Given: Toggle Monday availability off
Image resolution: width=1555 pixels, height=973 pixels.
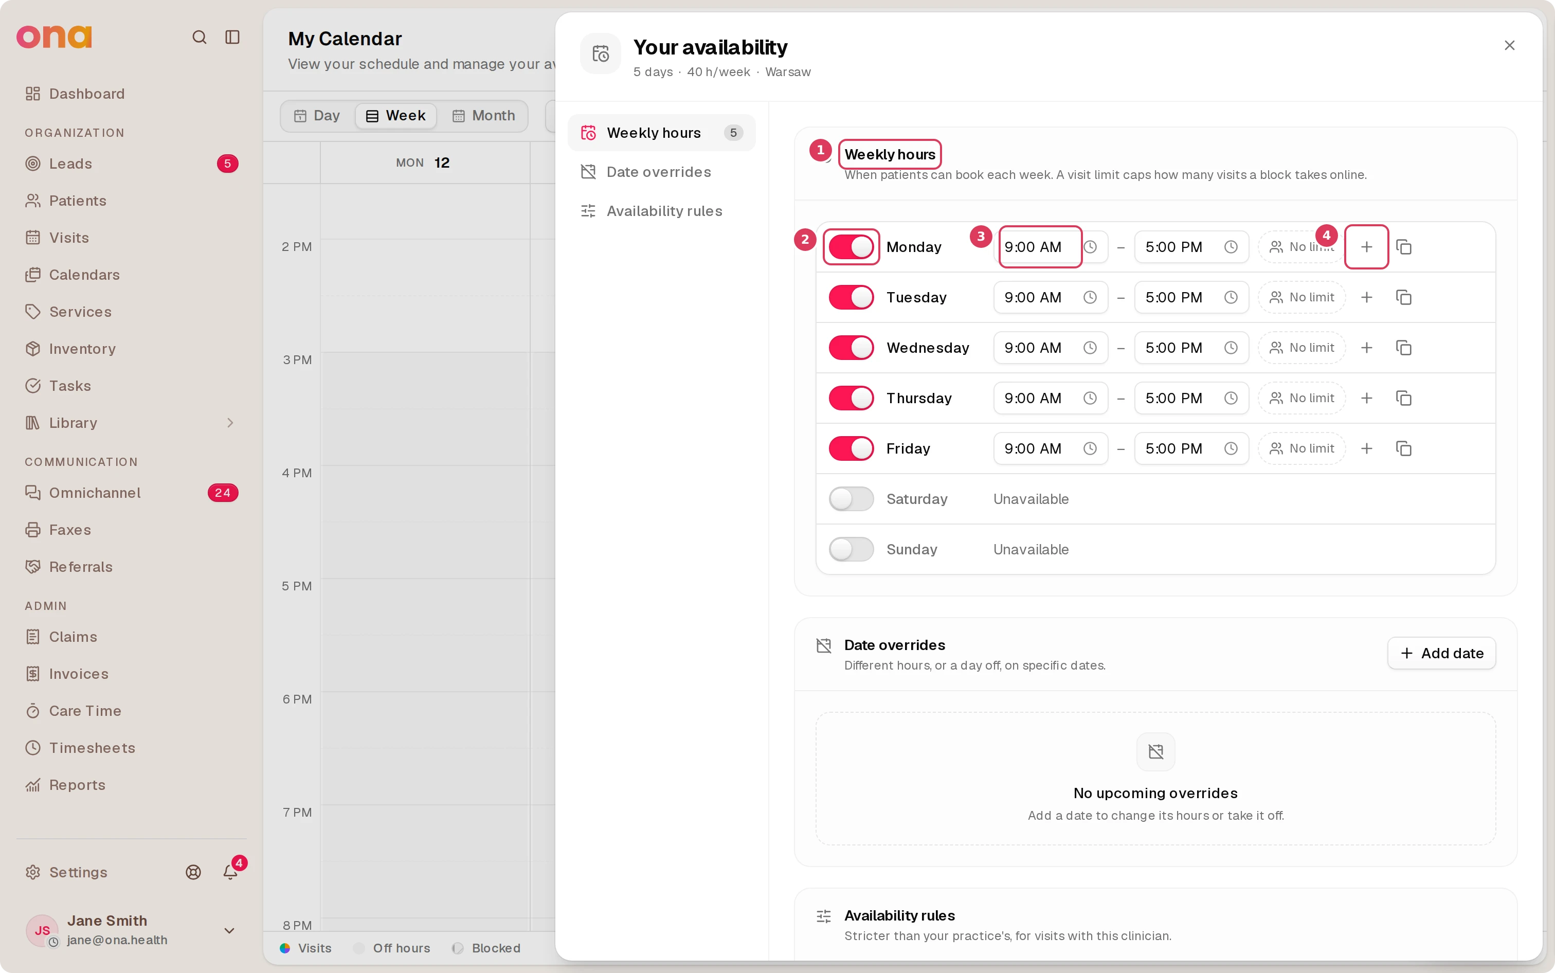Looking at the screenshot, I should pyautogui.click(x=851, y=247).
